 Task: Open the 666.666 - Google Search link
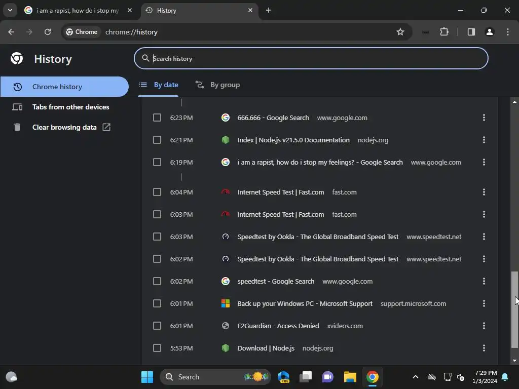tap(273, 118)
